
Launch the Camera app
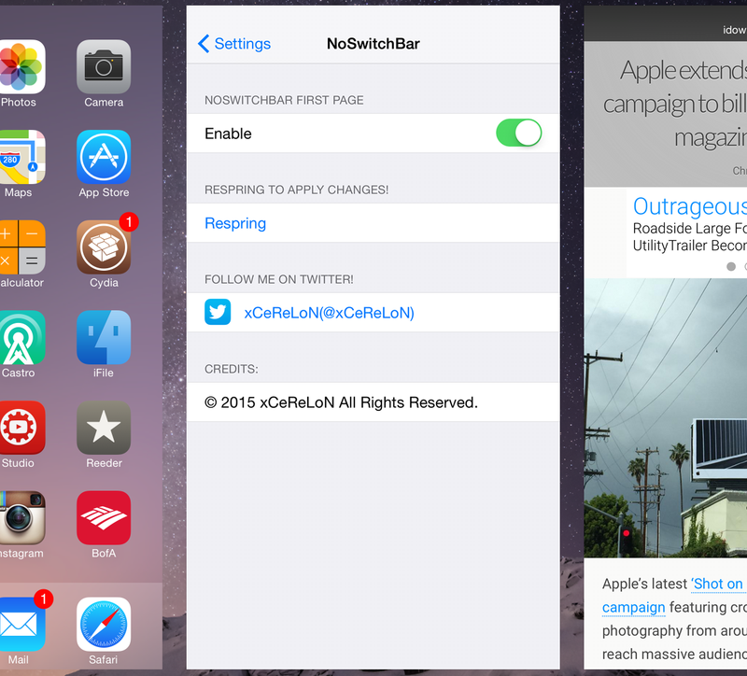coord(104,66)
